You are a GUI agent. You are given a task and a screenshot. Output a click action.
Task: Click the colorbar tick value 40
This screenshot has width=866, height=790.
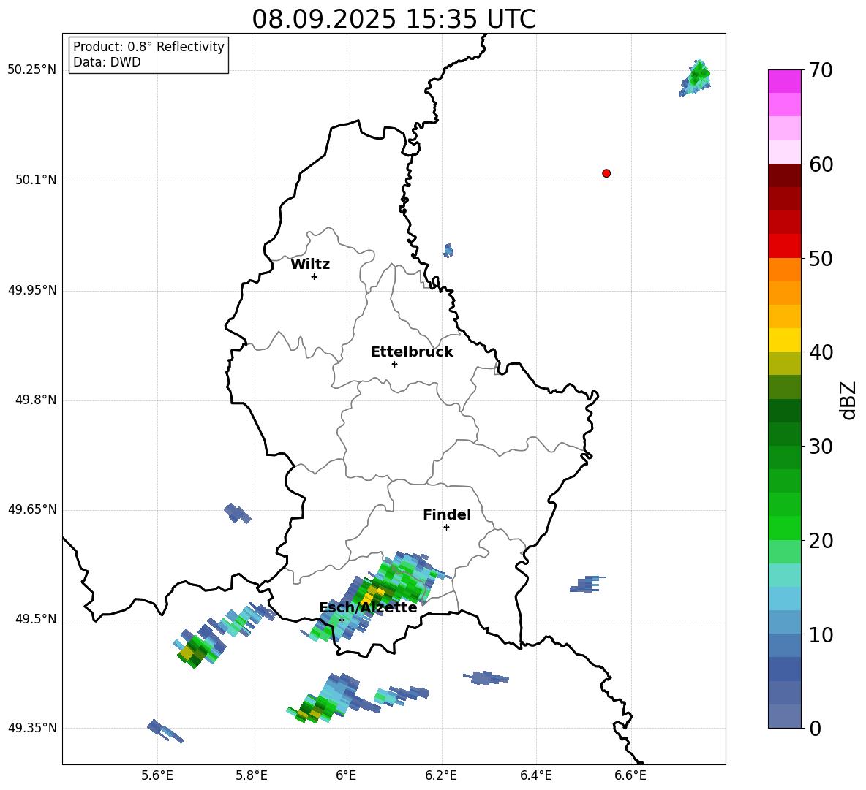pos(821,352)
